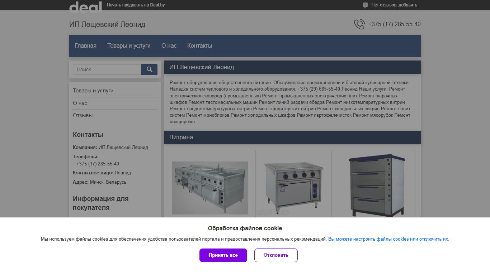
Task: Click the phone handset icon in the header
Action: click(359, 24)
